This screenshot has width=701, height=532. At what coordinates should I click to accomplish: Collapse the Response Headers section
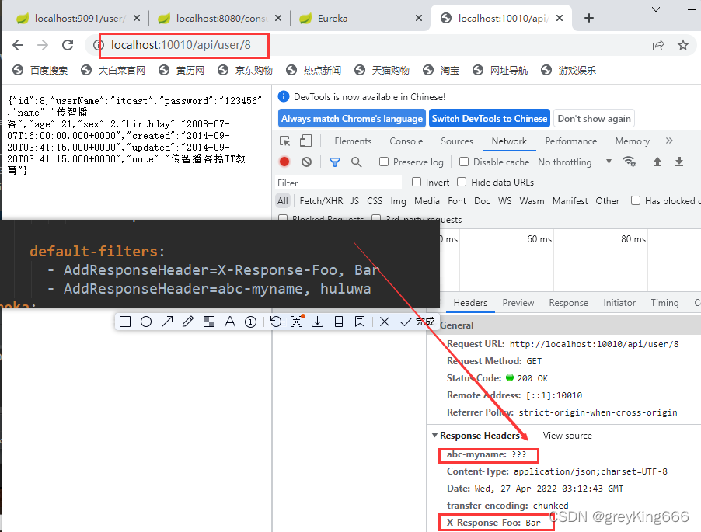pyautogui.click(x=434, y=436)
